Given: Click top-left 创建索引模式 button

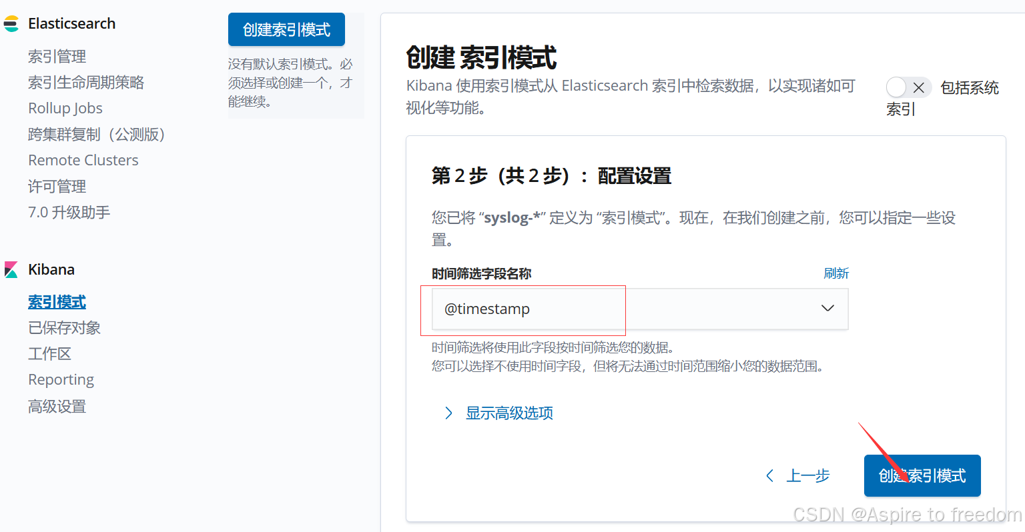Looking at the screenshot, I should (286, 30).
